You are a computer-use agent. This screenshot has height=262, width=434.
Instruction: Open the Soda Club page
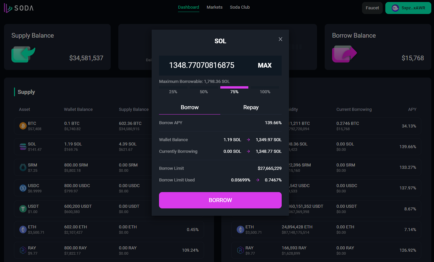240,7
